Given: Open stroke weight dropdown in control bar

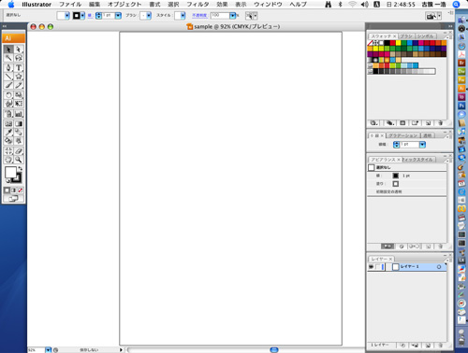Looking at the screenshot, I should [118, 16].
